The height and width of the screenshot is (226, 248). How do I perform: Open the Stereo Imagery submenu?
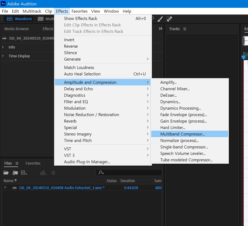coord(103,134)
